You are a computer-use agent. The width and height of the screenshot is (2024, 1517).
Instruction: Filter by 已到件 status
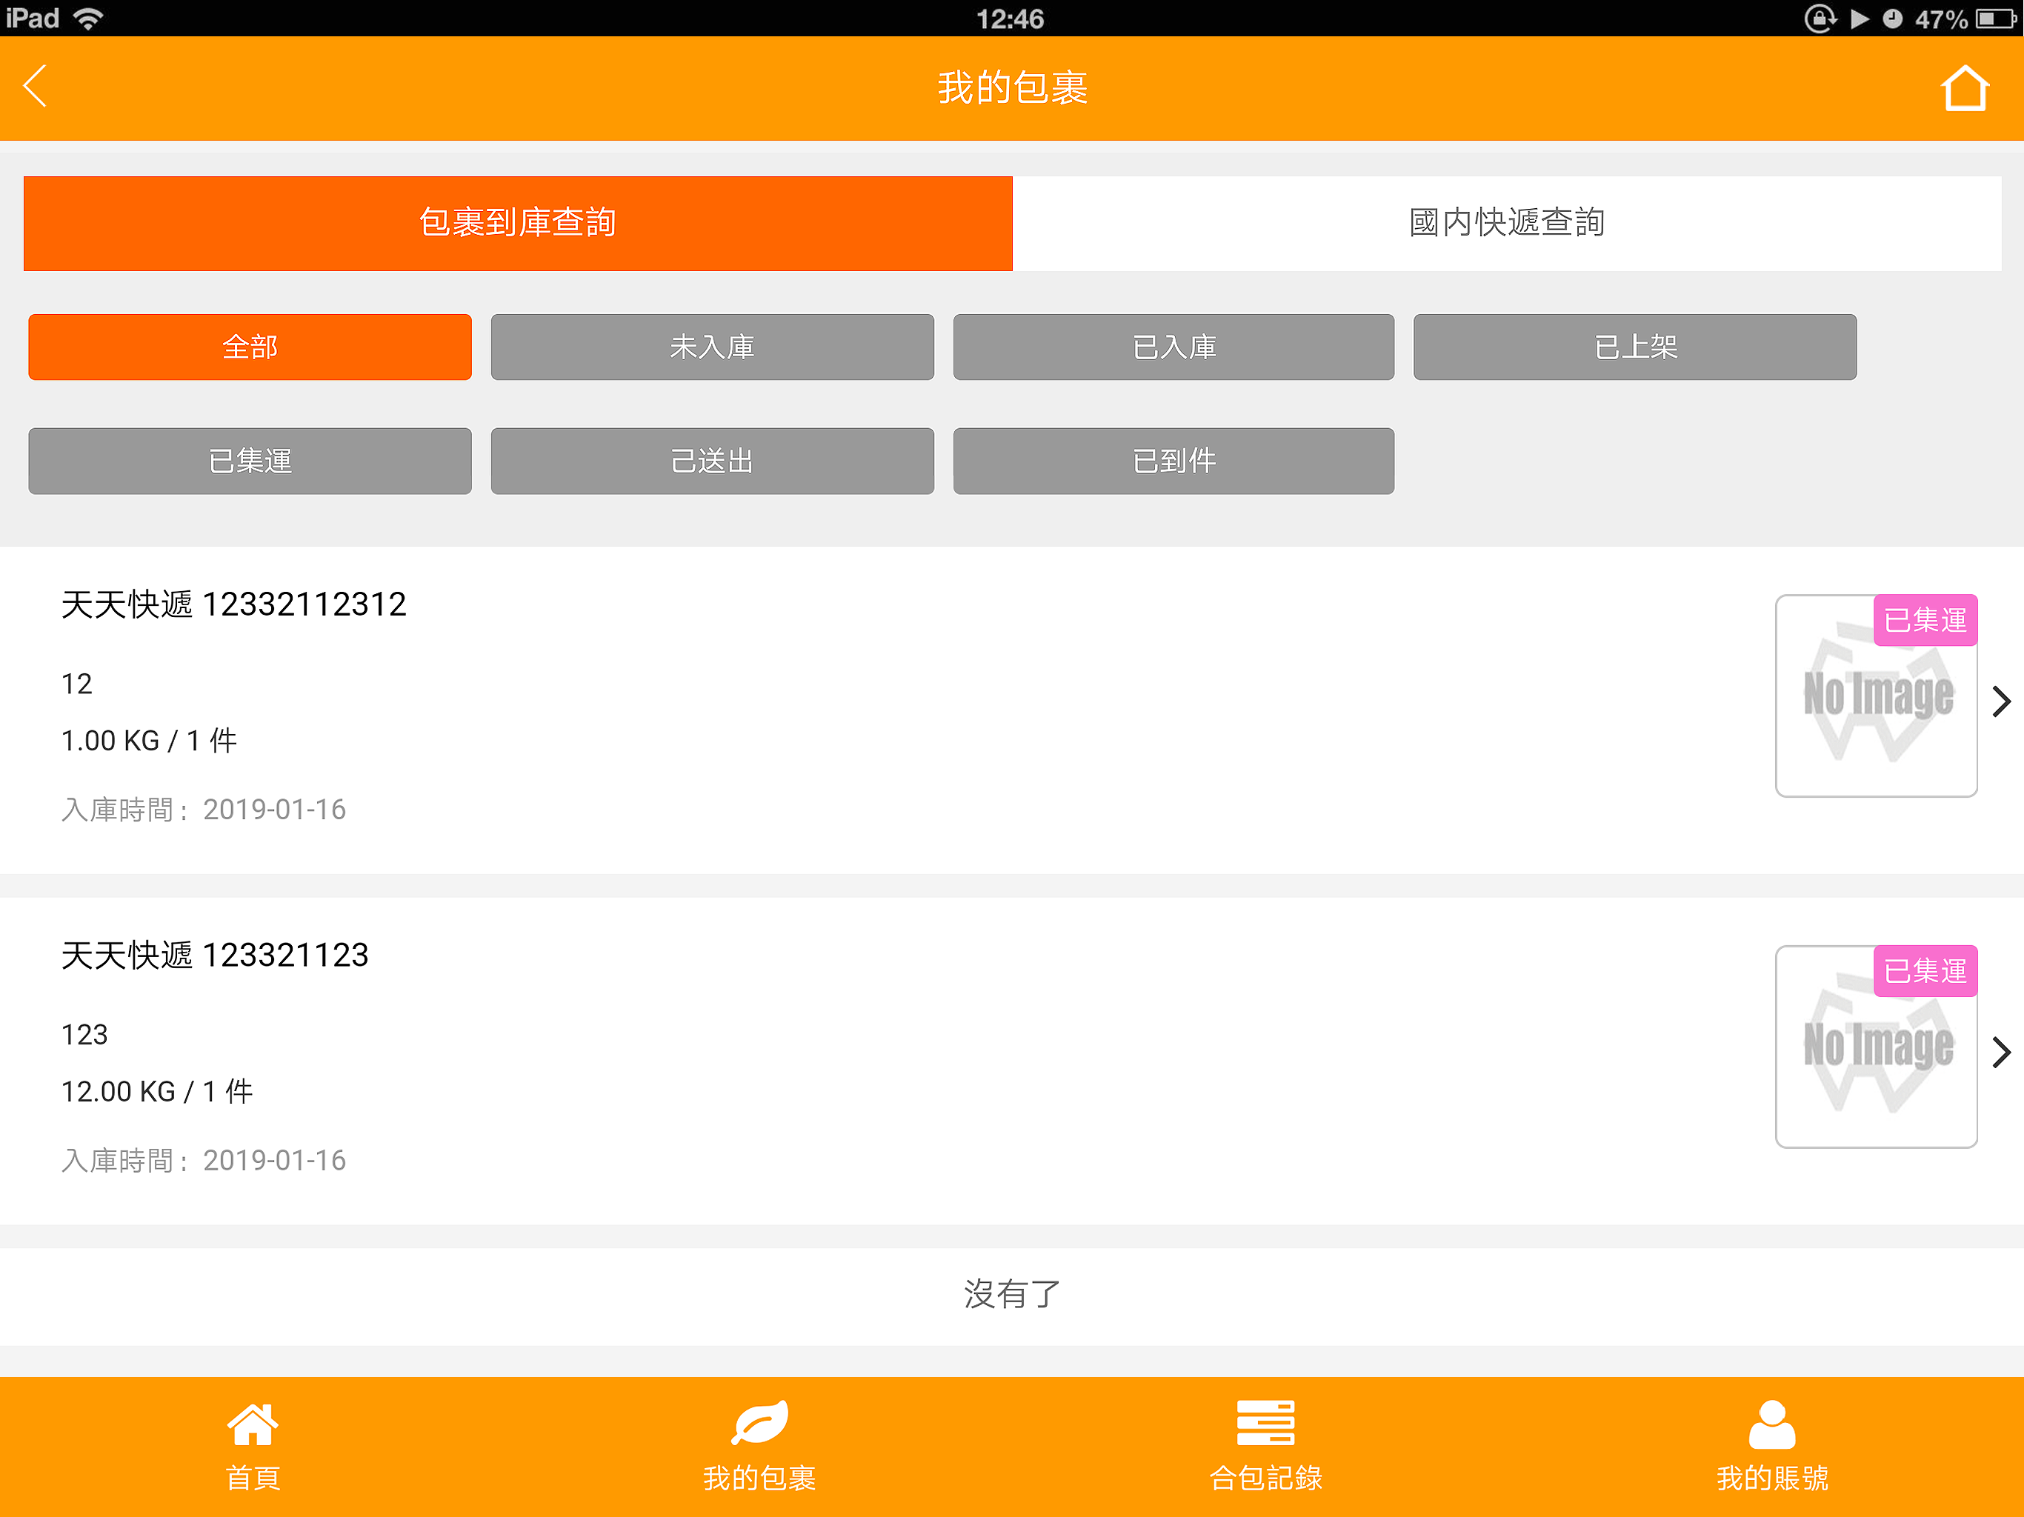(1174, 461)
